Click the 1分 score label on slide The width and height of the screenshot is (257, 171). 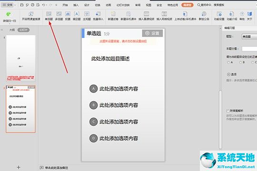point(107,34)
